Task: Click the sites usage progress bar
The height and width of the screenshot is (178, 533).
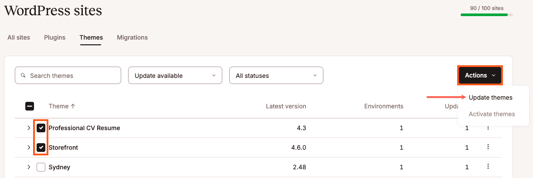Action: coord(487,15)
